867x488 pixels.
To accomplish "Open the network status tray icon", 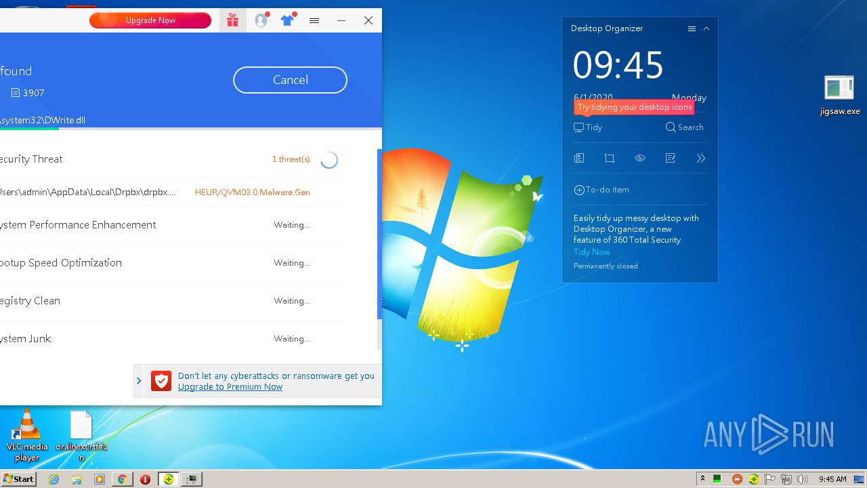I will pyautogui.click(x=786, y=479).
